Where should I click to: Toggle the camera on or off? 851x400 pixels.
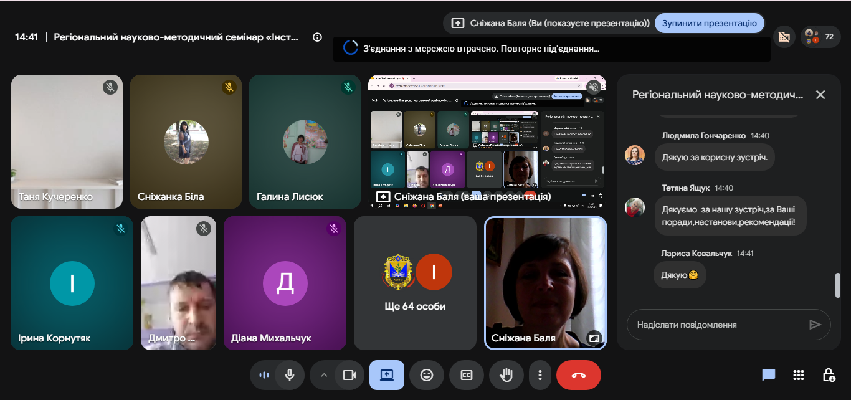tap(349, 375)
